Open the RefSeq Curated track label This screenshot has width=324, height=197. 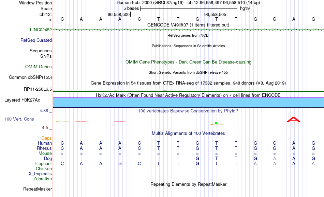click(x=36, y=40)
